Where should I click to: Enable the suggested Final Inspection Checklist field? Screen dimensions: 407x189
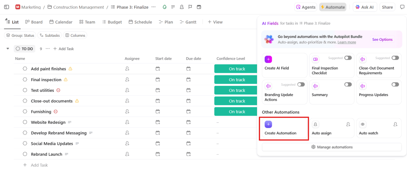click(349, 58)
